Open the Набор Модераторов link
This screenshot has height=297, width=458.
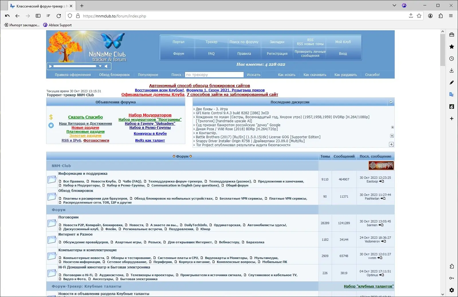[x=150, y=115]
